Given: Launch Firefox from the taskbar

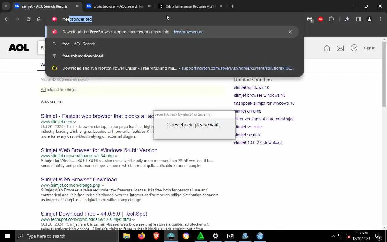Looking at the screenshot, I should point(141,236).
